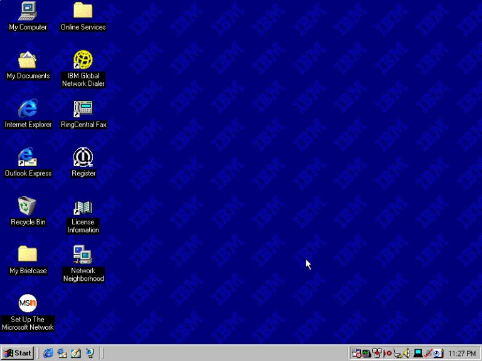482x361 pixels.
Task: Click the 11:27 PM taskbar clock
Action: [462, 353]
